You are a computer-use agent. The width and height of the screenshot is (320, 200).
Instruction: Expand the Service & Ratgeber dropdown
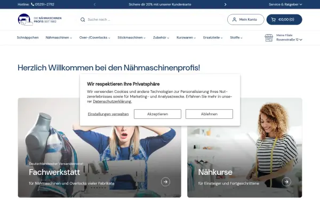coord(285,4)
